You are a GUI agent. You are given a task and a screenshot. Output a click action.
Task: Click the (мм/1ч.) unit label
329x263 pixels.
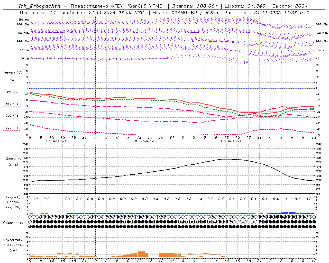tap(13, 207)
